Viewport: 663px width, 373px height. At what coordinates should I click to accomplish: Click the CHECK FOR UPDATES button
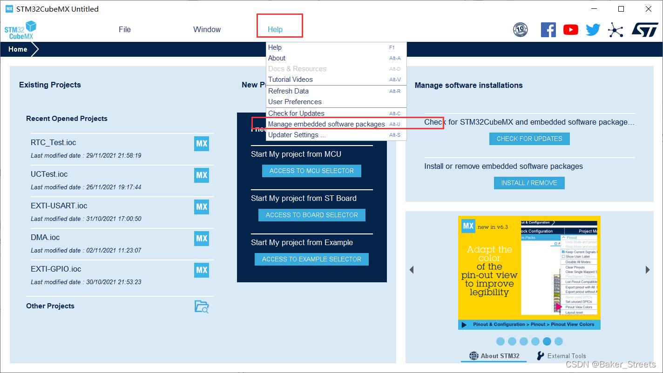529,139
